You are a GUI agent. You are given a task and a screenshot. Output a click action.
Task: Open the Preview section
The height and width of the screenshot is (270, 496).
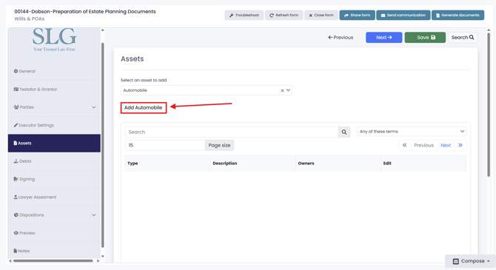54,233
